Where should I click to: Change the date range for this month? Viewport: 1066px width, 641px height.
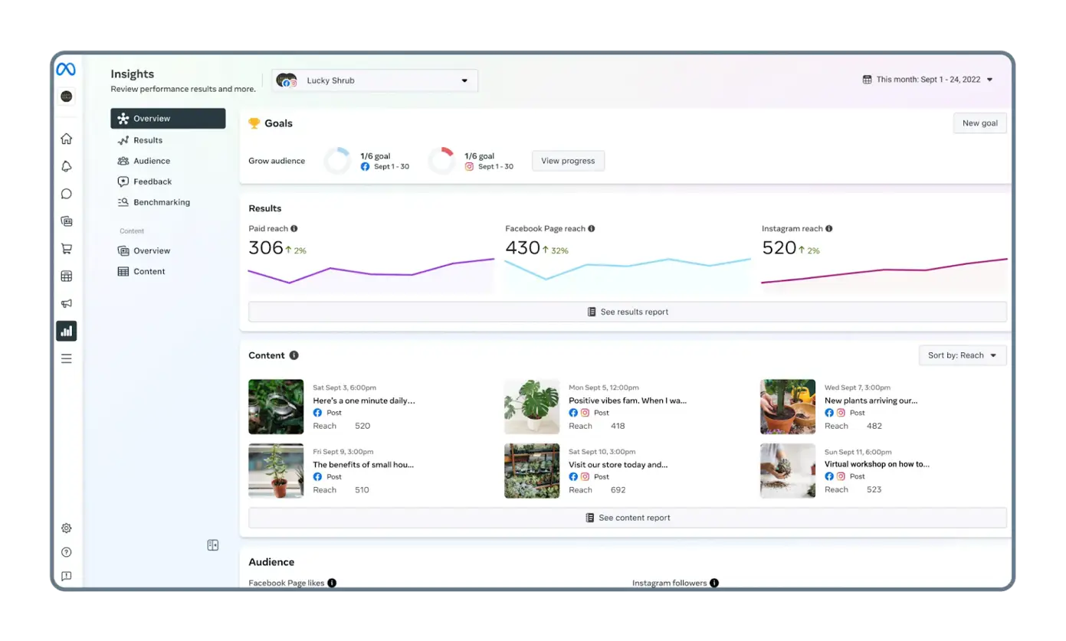927,79
